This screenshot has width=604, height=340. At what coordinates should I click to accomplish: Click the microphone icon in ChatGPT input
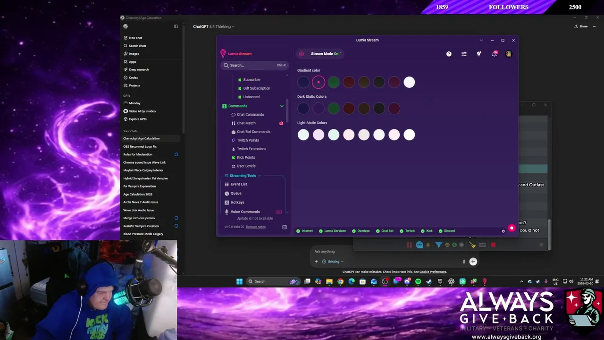point(464,262)
